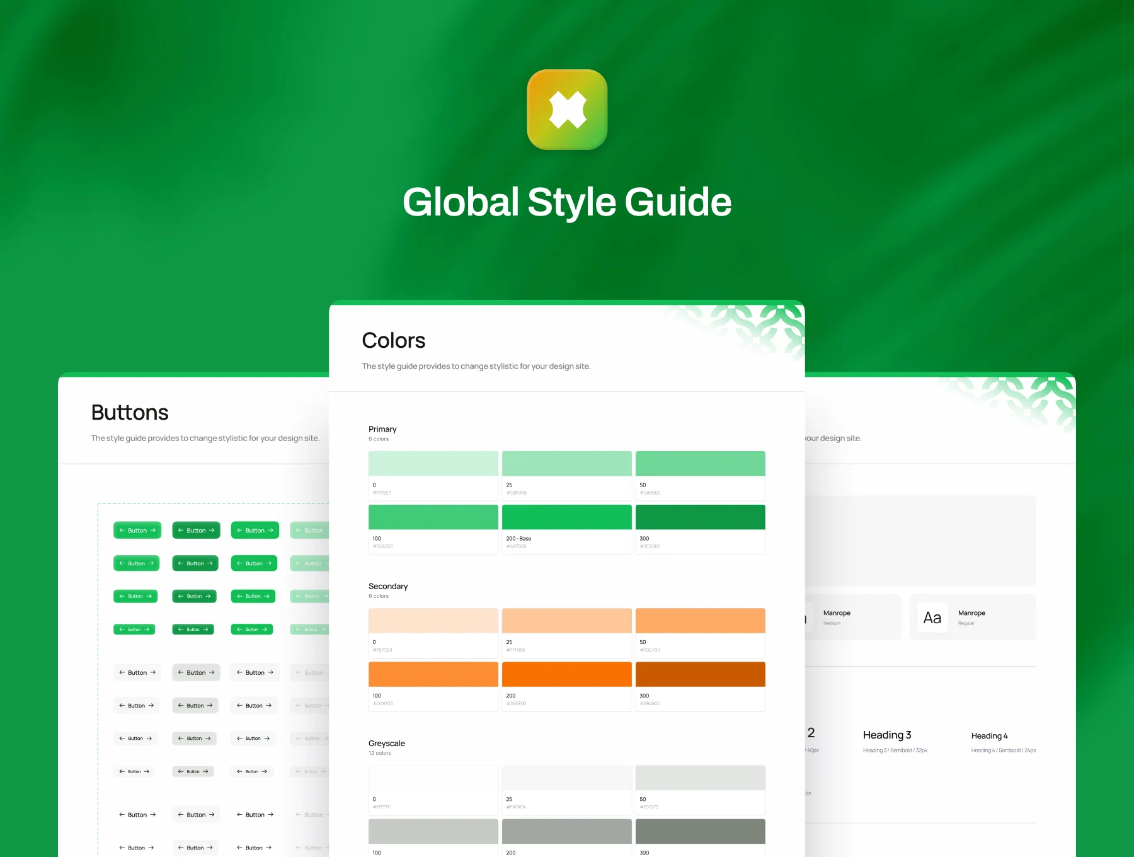Click the X-shaped app logo icon
This screenshot has height=857, width=1134.
click(x=567, y=110)
